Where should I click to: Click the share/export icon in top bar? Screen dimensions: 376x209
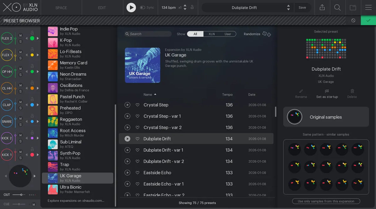click(x=322, y=7)
